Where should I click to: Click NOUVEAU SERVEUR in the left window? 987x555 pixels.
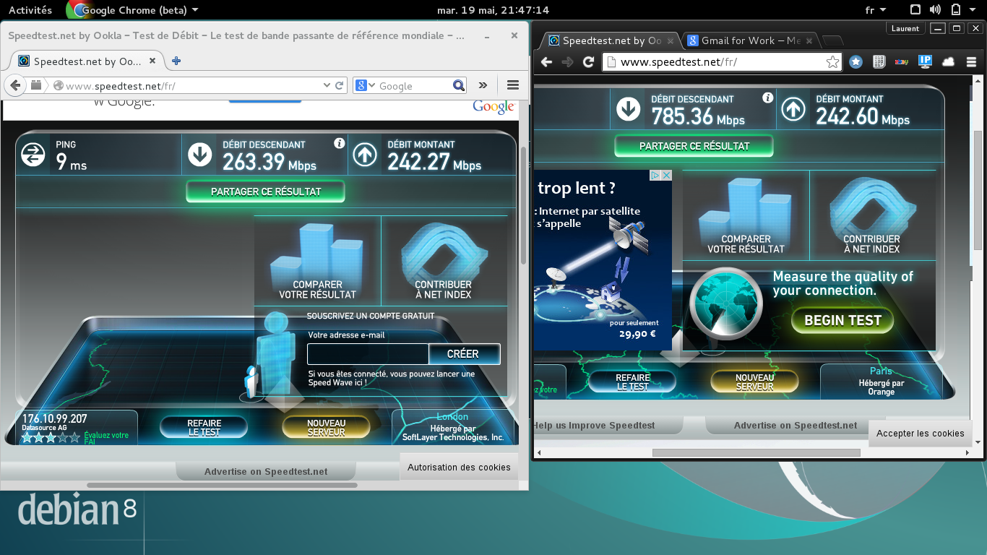pyautogui.click(x=326, y=427)
